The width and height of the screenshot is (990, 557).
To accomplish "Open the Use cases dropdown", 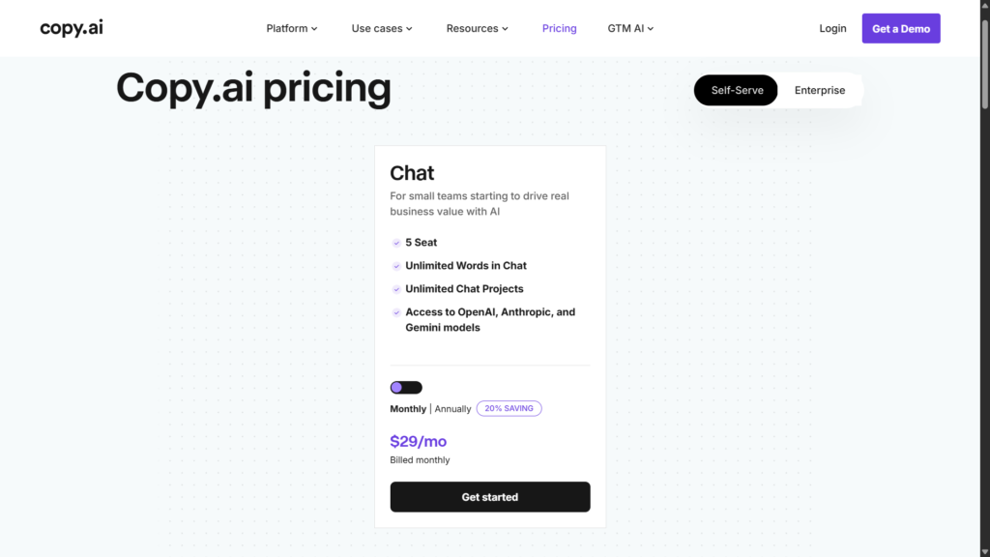I will (382, 28).
